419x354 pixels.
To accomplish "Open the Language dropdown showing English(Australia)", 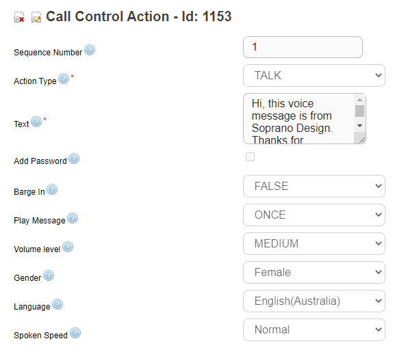I will tap(314, 301).
